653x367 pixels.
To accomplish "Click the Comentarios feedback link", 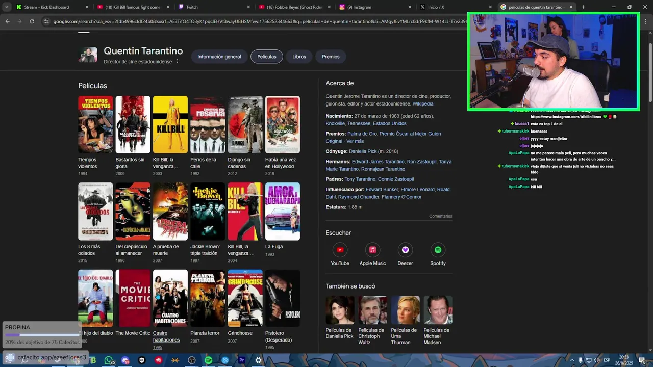I will click(440, 216).
